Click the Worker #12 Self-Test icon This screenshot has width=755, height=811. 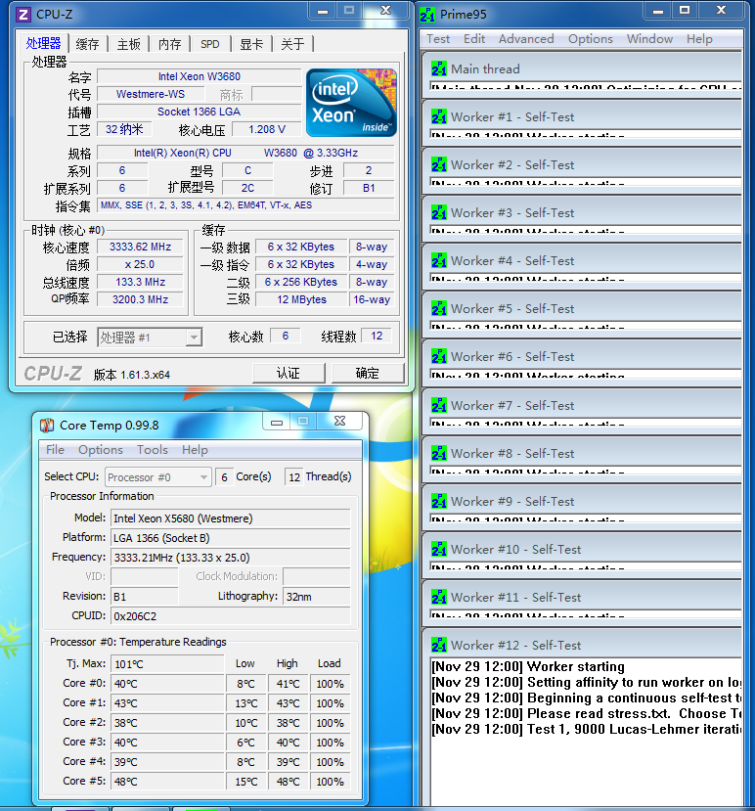point(439,645)
